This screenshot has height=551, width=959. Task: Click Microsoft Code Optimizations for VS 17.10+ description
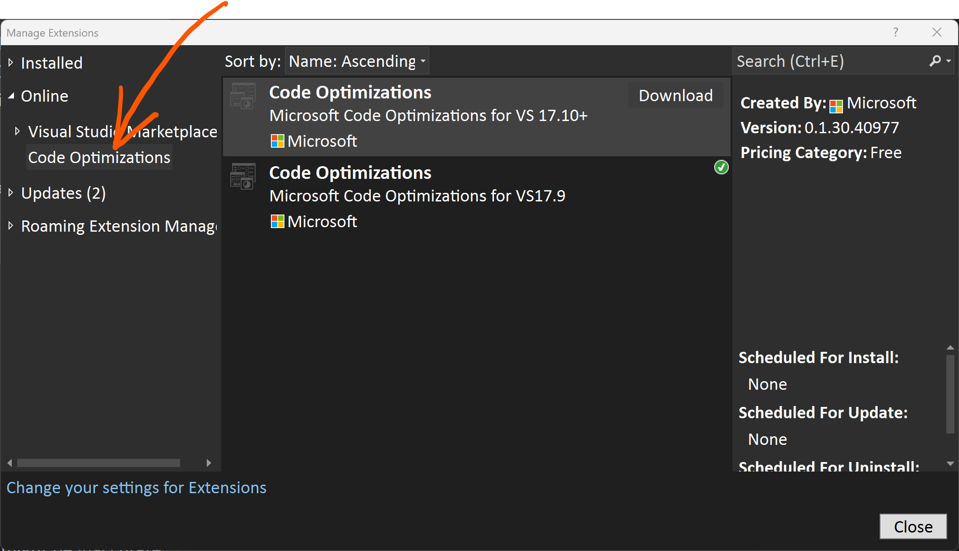click(428, 116)
